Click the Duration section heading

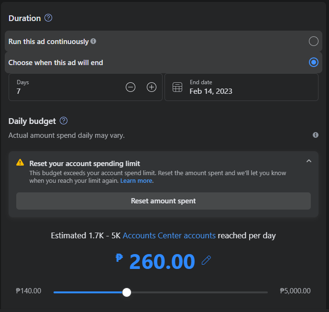click(x=24, y=18)
